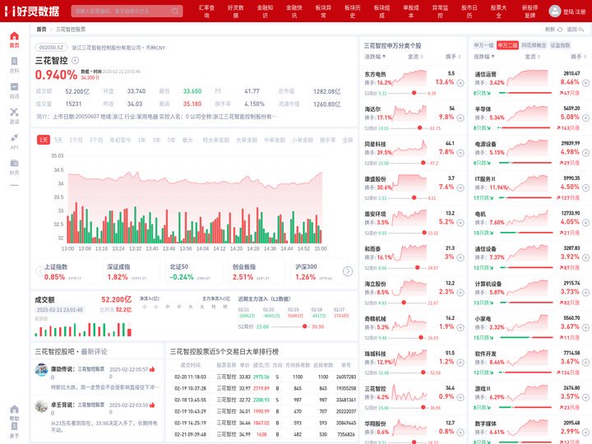Select the 5年 chart range
The width and height of the screenshot is (592, 444).
[x=171, y=140]
